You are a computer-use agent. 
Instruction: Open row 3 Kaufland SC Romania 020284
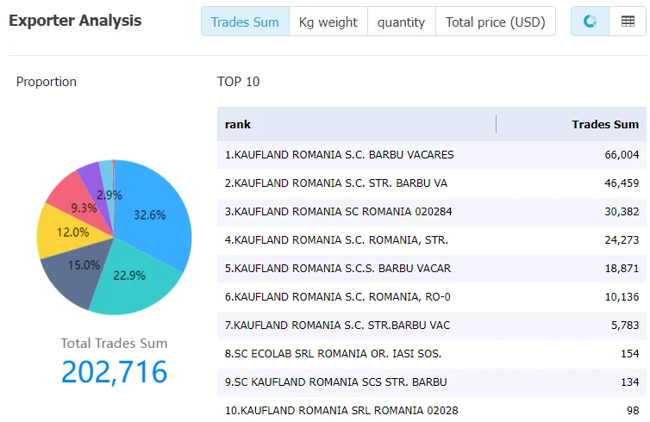[x=432, y=212]
